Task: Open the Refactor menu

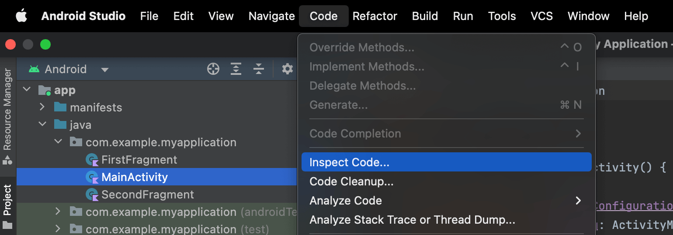Action: [x=375, y=16]
